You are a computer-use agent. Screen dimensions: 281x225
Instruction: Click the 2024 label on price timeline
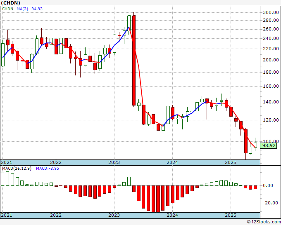coord(172,162)
